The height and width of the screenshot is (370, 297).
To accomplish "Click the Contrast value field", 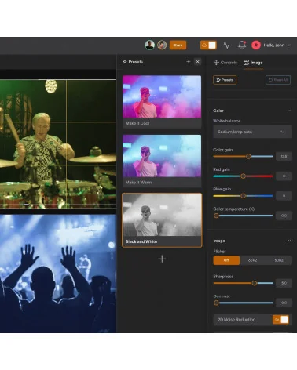I will tap(284, 303).
